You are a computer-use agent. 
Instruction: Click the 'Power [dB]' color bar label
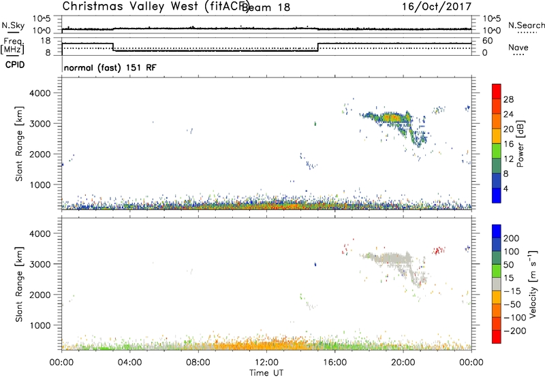click(520, 144)
